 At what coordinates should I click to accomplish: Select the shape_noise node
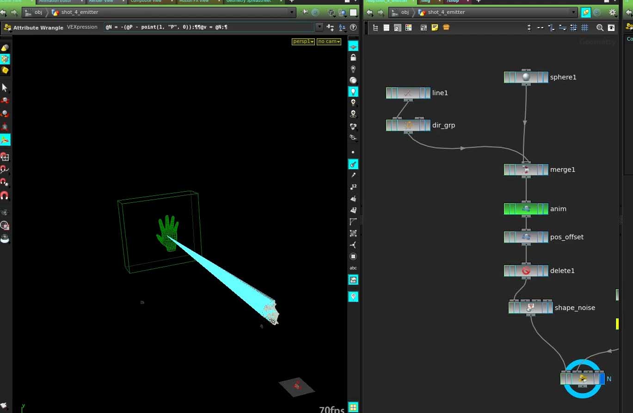pos(530,308)
